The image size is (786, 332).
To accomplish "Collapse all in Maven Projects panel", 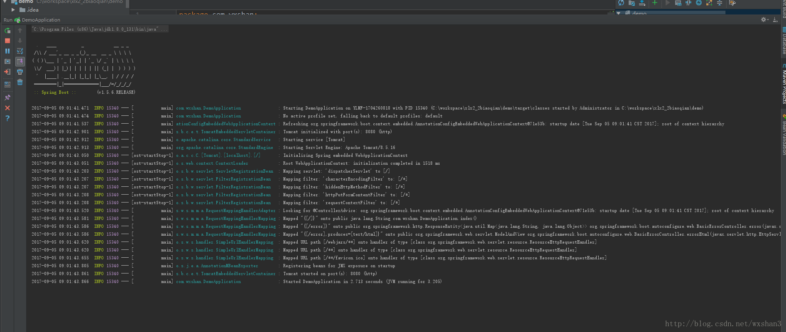I will point(720,2).
